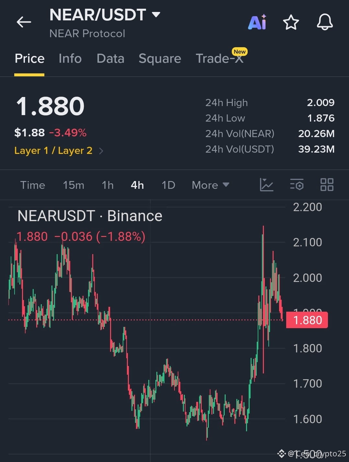Viewport: 349px width, 462px height.
Task: Switch to the Info tab
Action: (x=70, y=59)
